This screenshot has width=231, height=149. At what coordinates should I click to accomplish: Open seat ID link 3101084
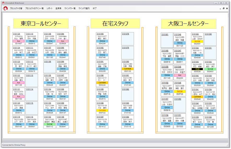[126, 117]
